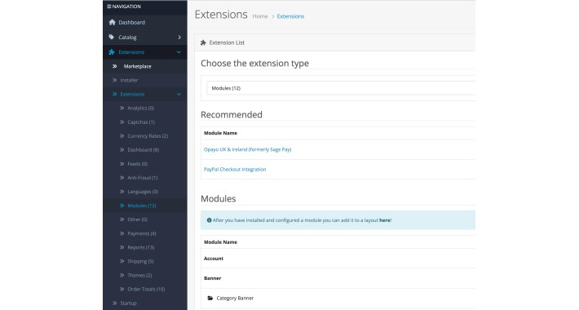Click the Extensions puzzle icon in sidebar
The image size is (579, 310).
[112, 52]
